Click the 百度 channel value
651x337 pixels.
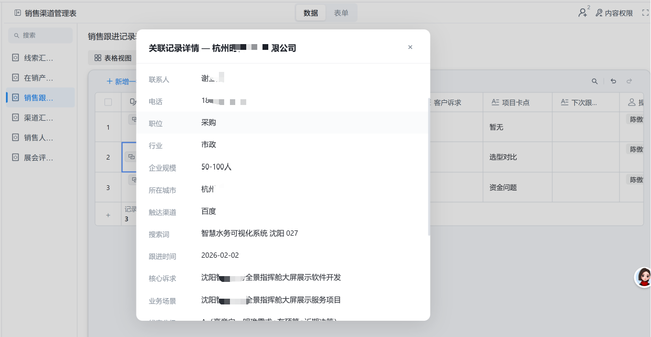208,211
